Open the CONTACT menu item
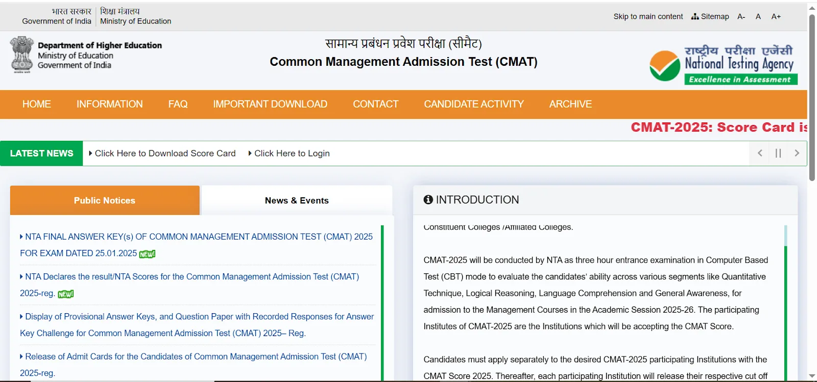 click(376, 104)
